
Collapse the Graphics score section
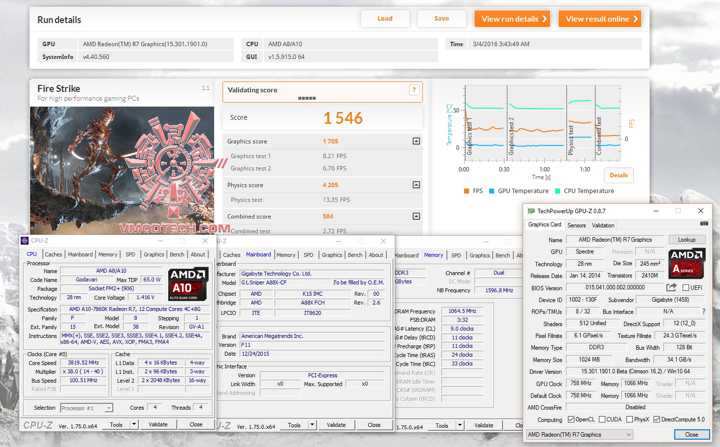(416, 141)
